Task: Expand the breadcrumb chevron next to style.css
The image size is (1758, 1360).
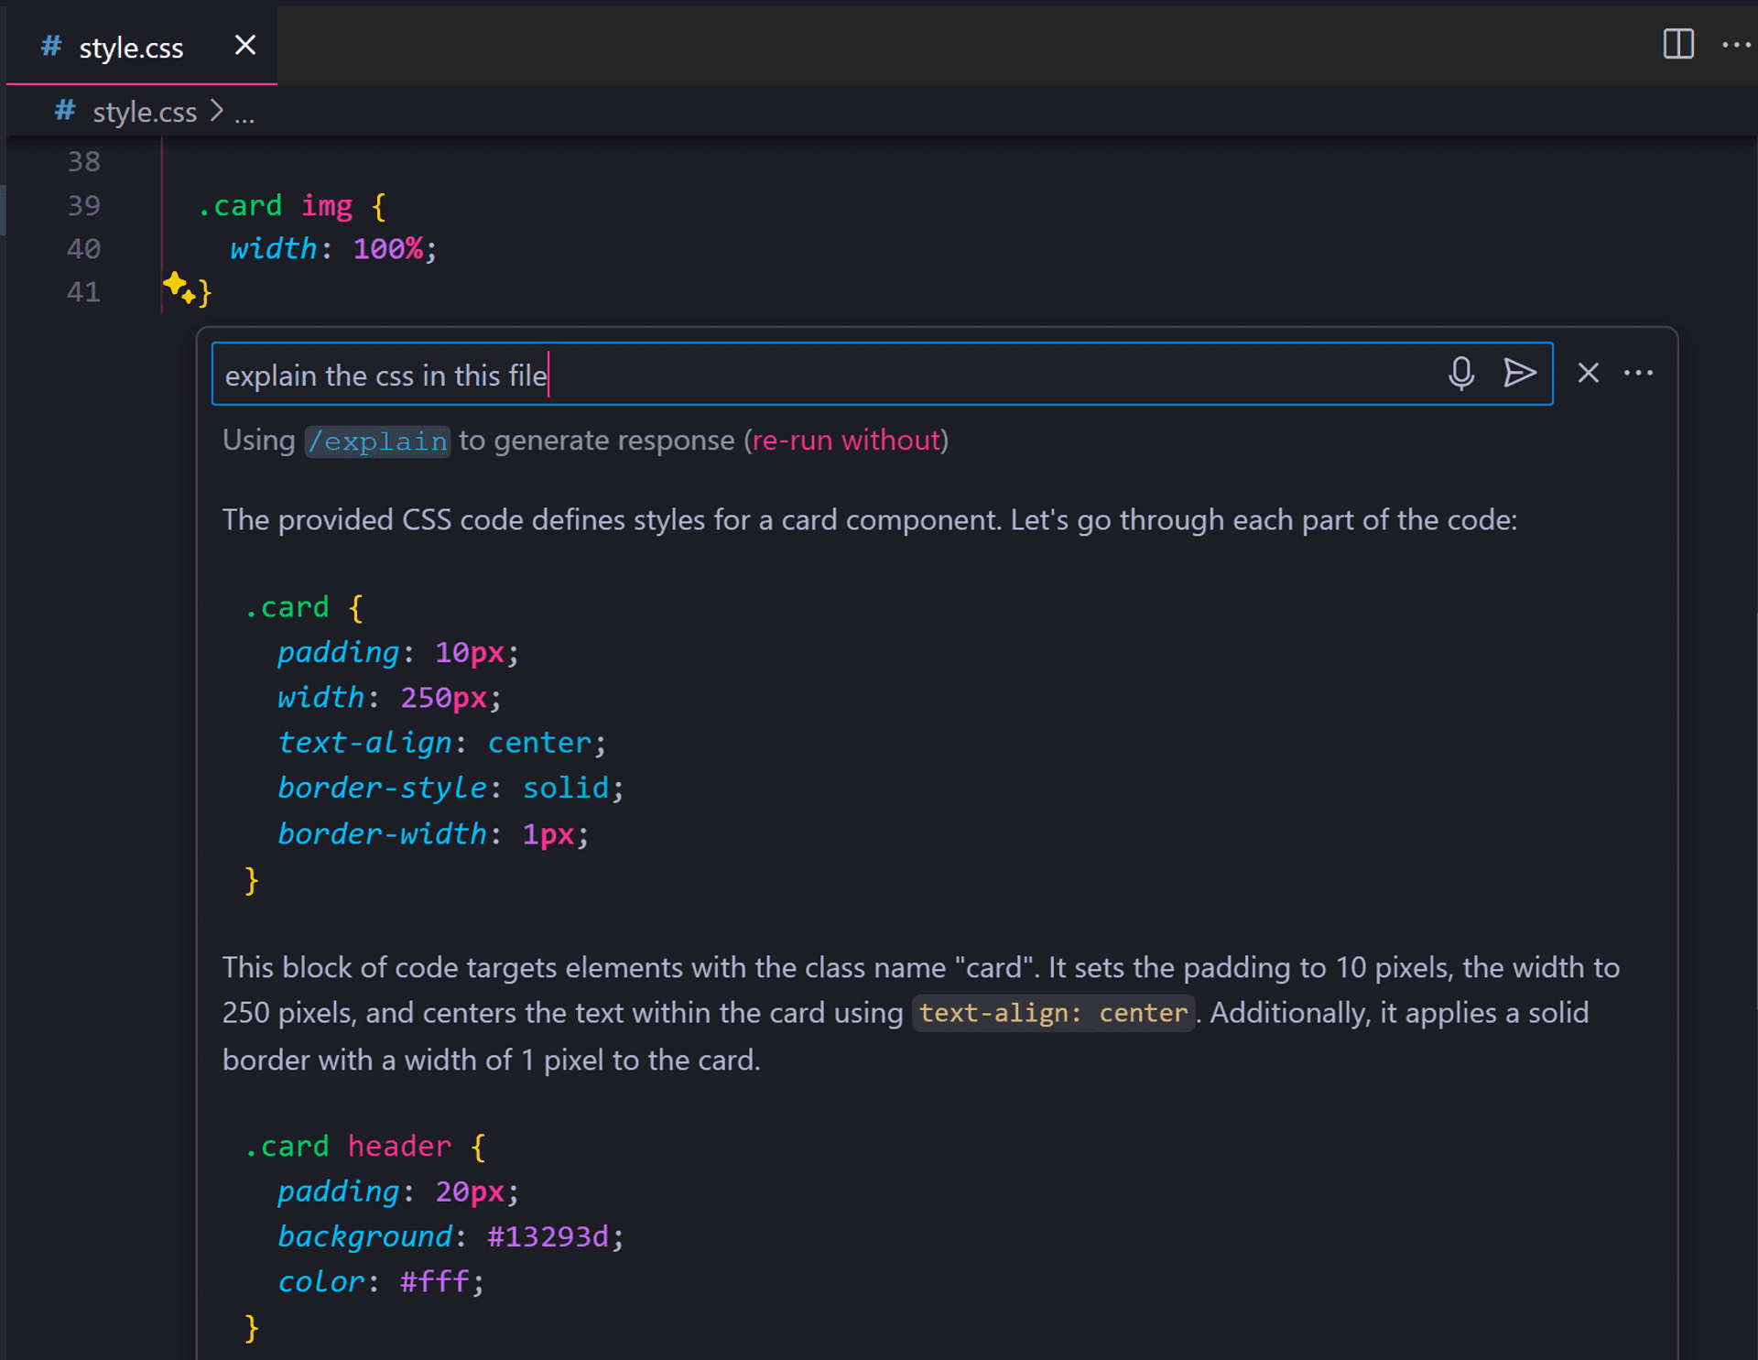Action: (217, 111)
